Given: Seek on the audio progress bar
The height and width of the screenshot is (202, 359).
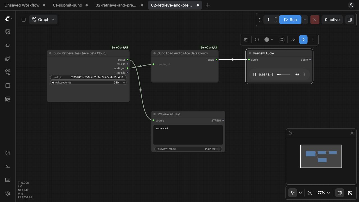Looking at the screenshot, I should [x=284, y=75].
